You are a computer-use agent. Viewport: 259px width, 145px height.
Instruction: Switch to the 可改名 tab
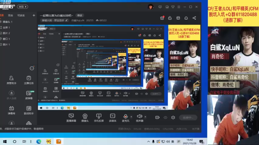pos(21,15)
